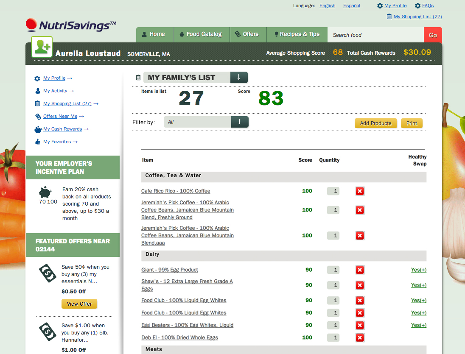
Task: Click quantity field for Deb El Dried Eggs
Action: click(x=333, y=338)
